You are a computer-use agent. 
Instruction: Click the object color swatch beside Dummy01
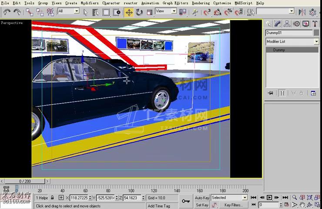pos(316,33)
